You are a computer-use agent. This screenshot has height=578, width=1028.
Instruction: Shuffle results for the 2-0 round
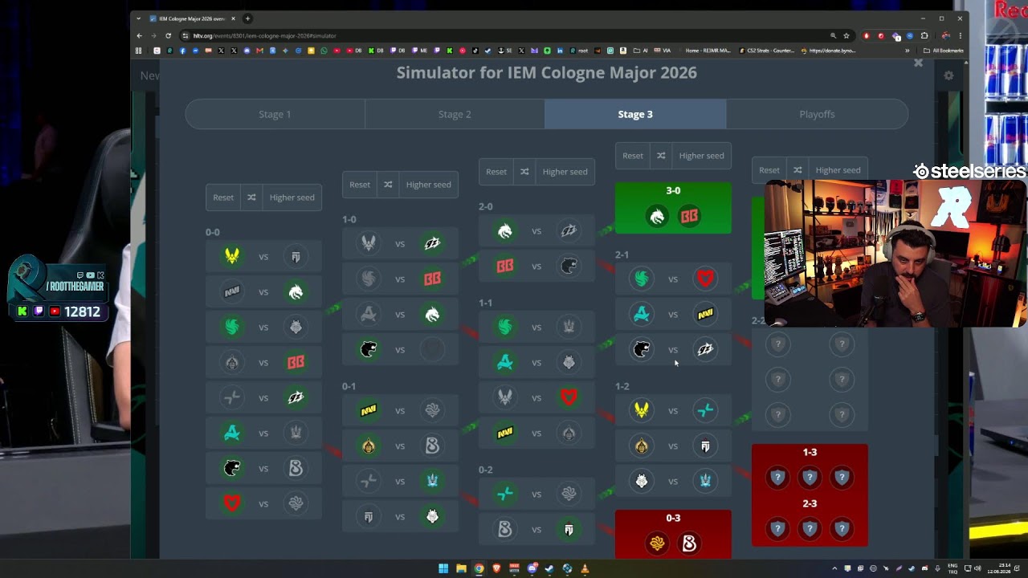click(524, 172)
